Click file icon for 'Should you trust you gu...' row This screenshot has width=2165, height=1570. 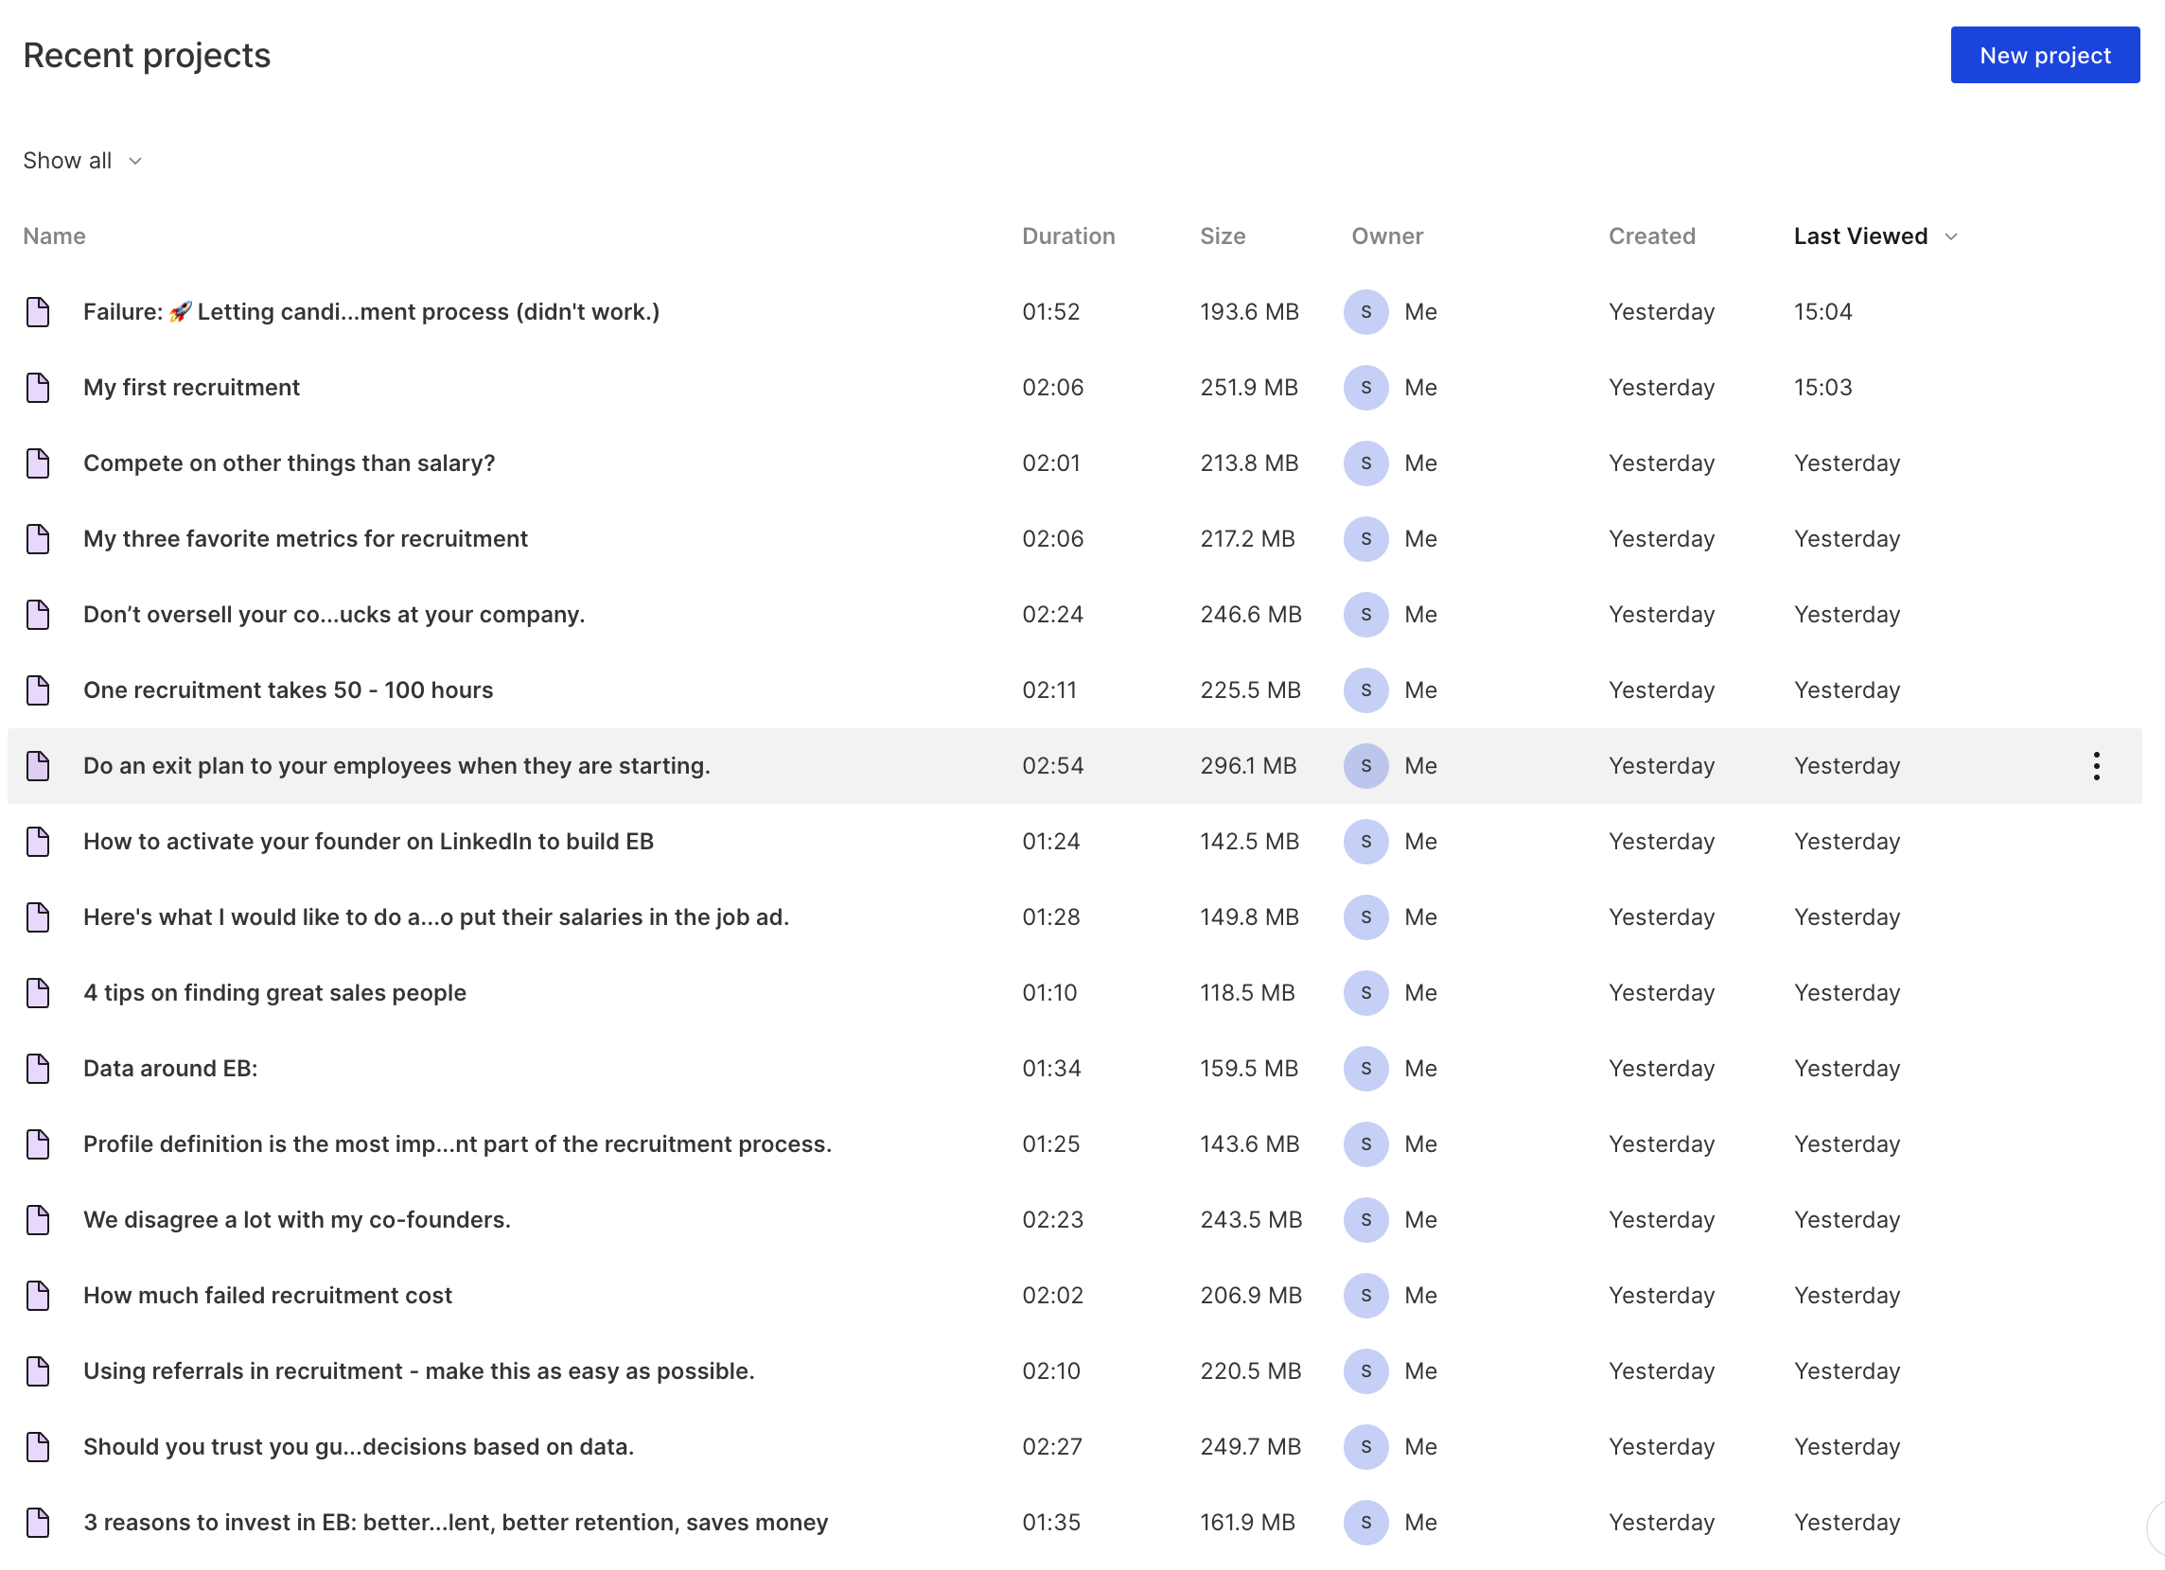38,1447
